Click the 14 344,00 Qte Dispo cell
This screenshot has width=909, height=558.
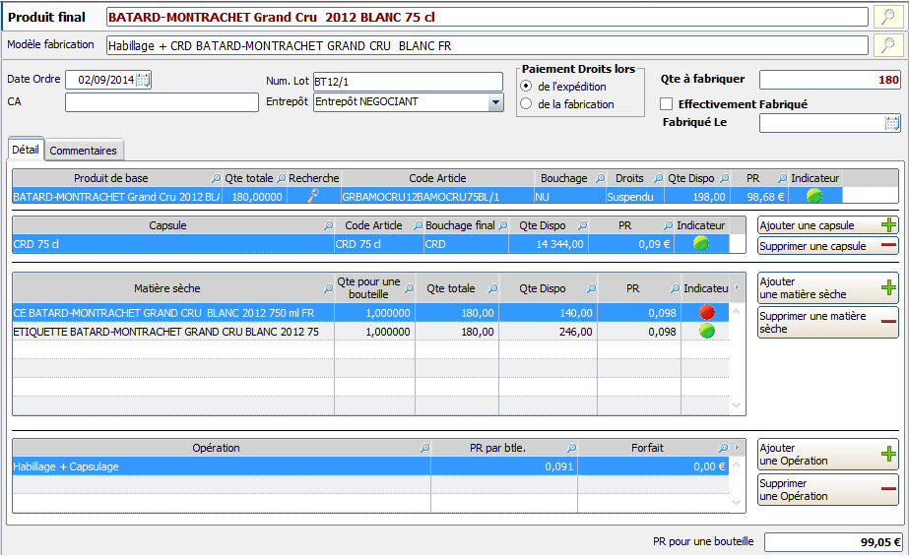tap(549, 244)
